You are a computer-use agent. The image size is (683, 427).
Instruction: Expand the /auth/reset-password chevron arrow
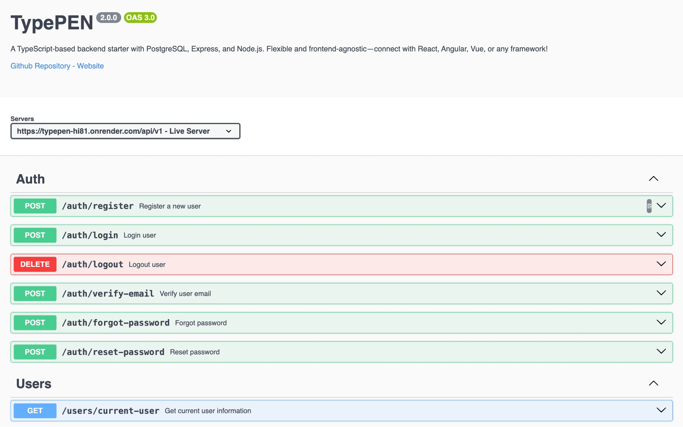(661, 351)
